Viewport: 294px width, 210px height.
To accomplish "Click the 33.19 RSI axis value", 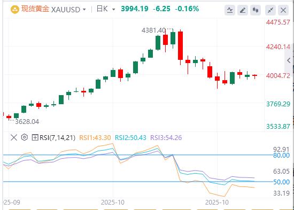I will (x=281, y=193).
